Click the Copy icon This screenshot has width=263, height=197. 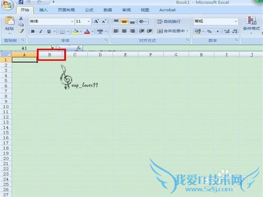21,25
